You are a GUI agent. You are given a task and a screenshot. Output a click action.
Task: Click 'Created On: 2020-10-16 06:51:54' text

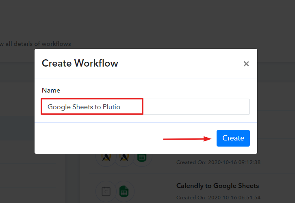click(x=218, y=198)
